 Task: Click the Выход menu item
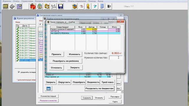tap(100, 1)
